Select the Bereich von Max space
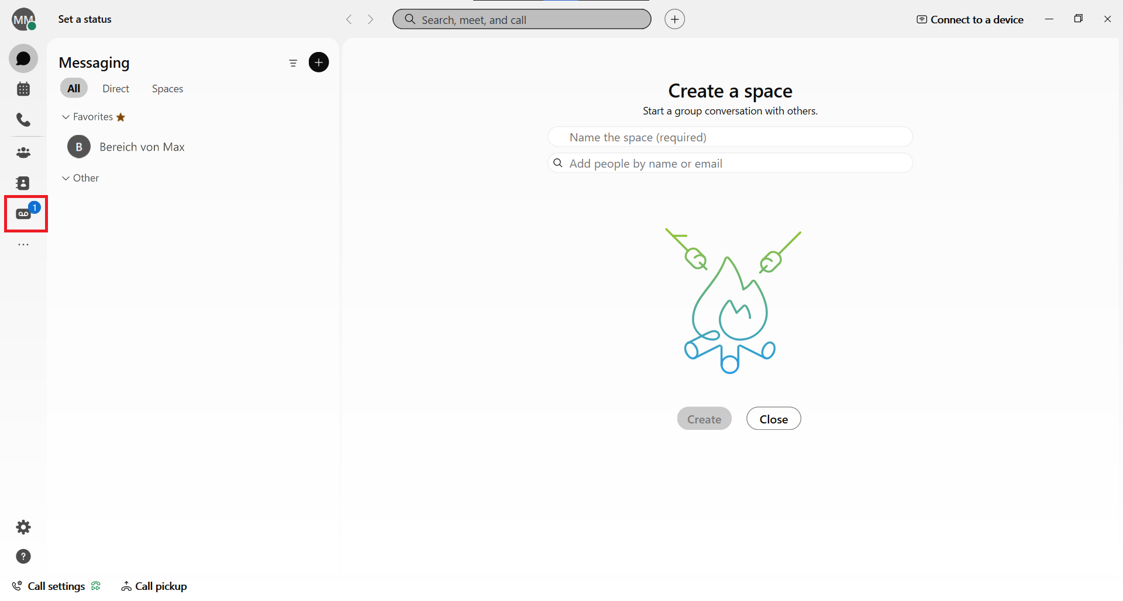The image size is (1123, 601). [142, 147]
